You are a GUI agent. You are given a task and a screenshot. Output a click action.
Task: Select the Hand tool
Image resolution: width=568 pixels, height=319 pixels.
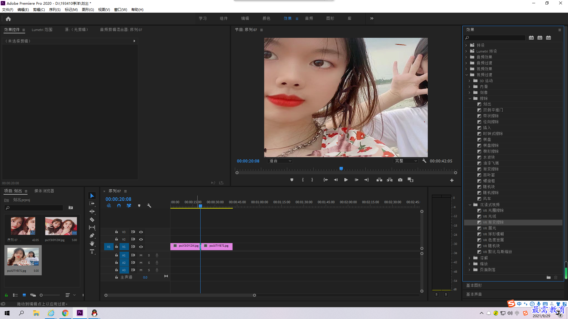(92, 243)
